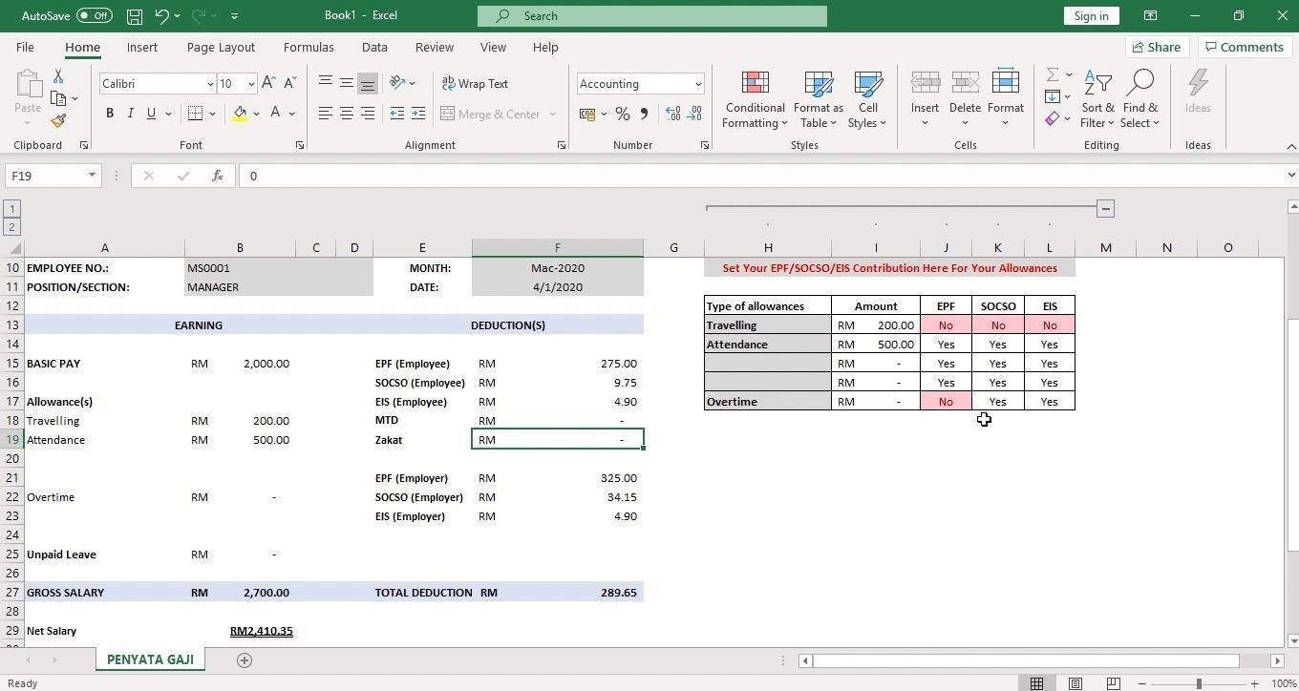Click the Insert cells button
The image size is (1299, 691).
(x=925, y=99)
